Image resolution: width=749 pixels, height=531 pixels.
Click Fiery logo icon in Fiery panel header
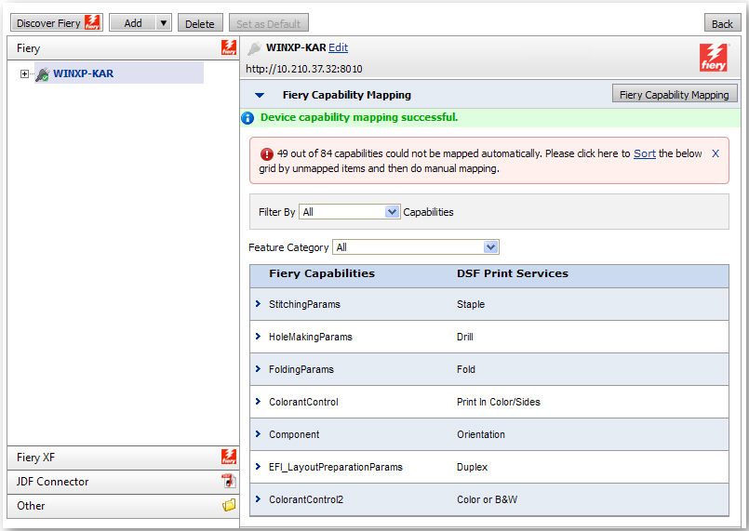click(x=229, y=47)
